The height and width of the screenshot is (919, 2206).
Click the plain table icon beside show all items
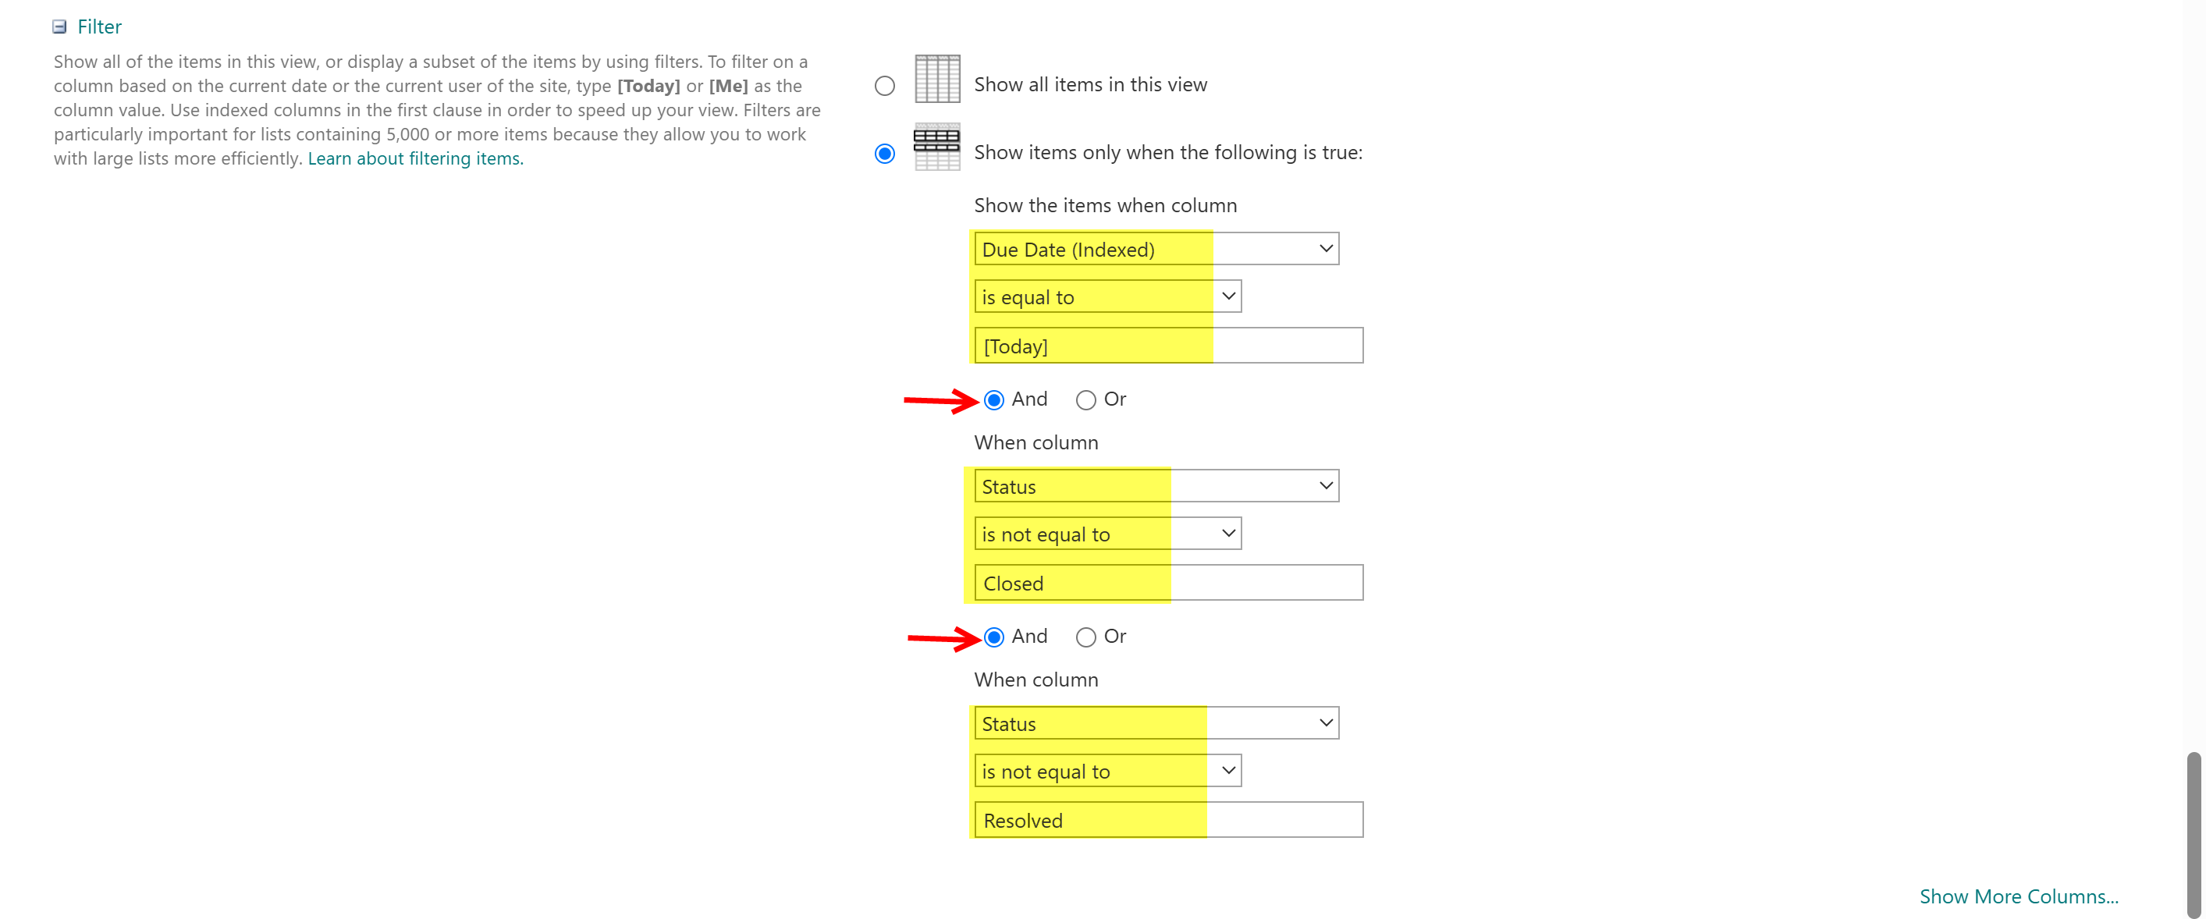[937, 81]
